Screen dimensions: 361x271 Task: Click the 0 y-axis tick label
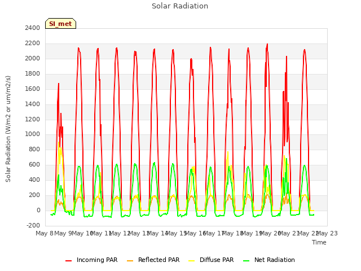(38, 211)
